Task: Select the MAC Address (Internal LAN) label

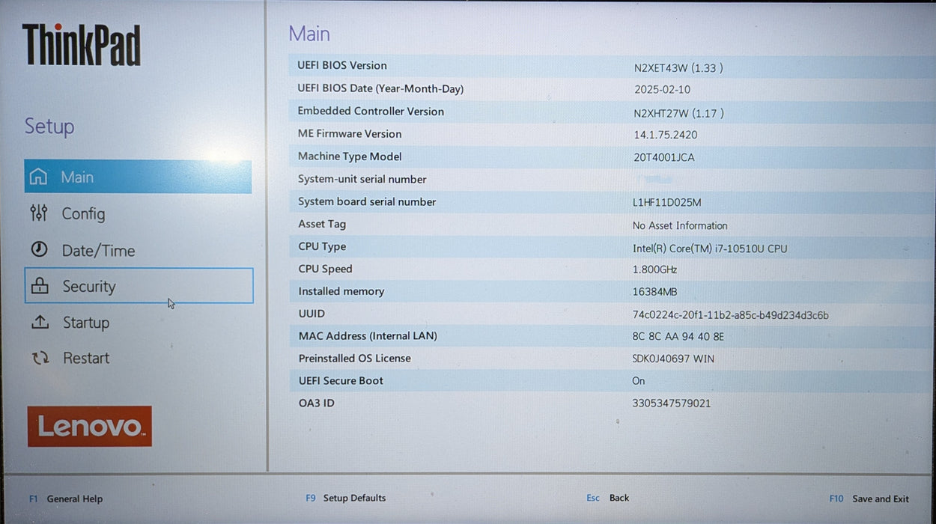Action: click(x=368, y=336)
